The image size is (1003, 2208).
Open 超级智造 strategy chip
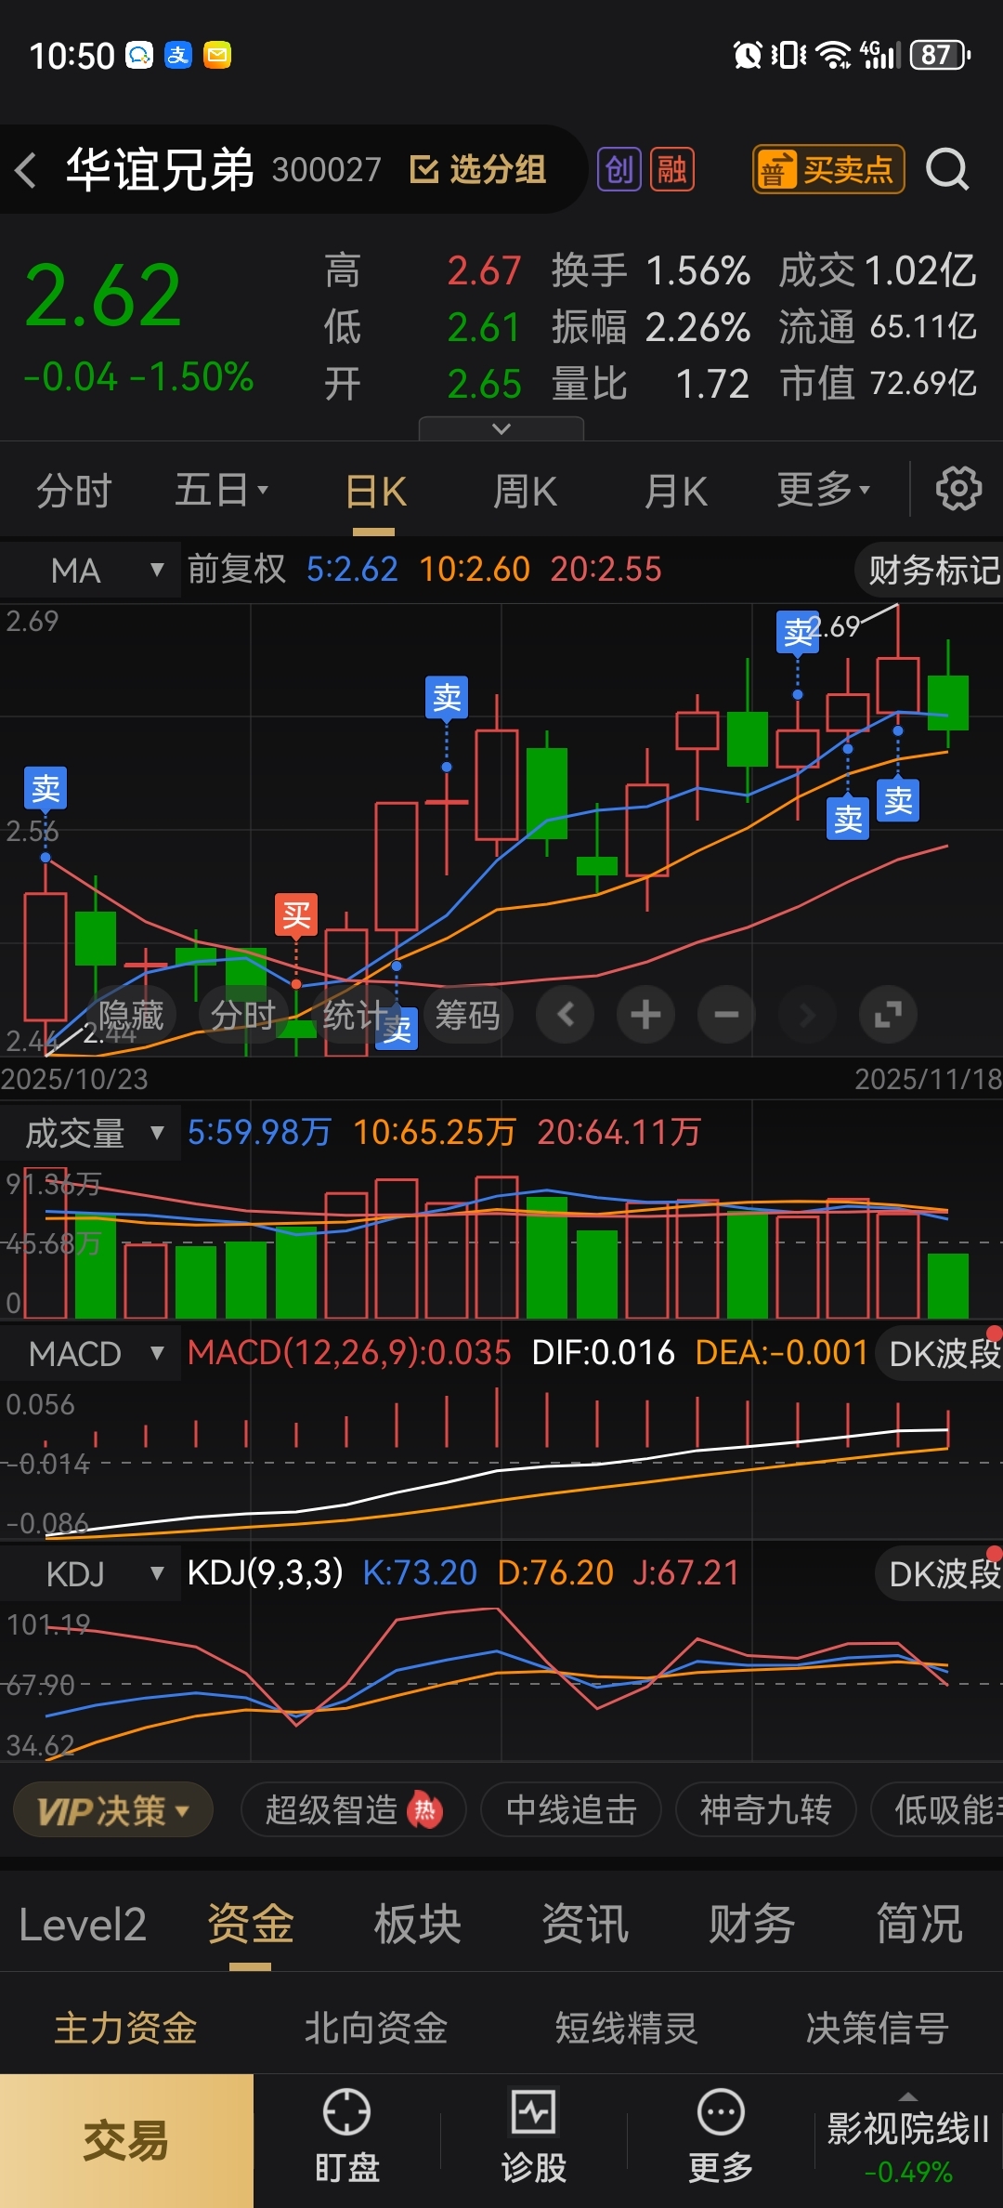[353, 1810]
